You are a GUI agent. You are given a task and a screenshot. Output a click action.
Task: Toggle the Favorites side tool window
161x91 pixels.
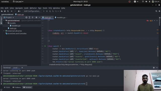click(1, 81)
